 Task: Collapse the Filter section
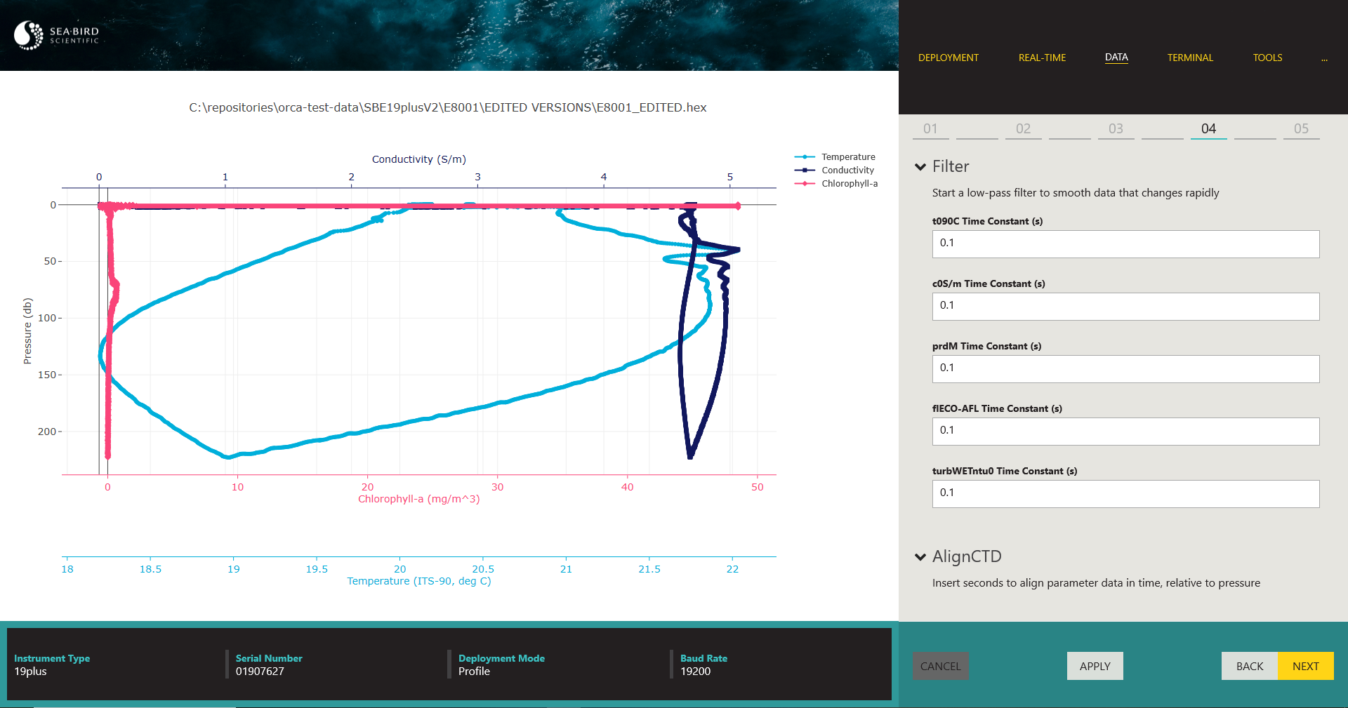click(920, 167)
